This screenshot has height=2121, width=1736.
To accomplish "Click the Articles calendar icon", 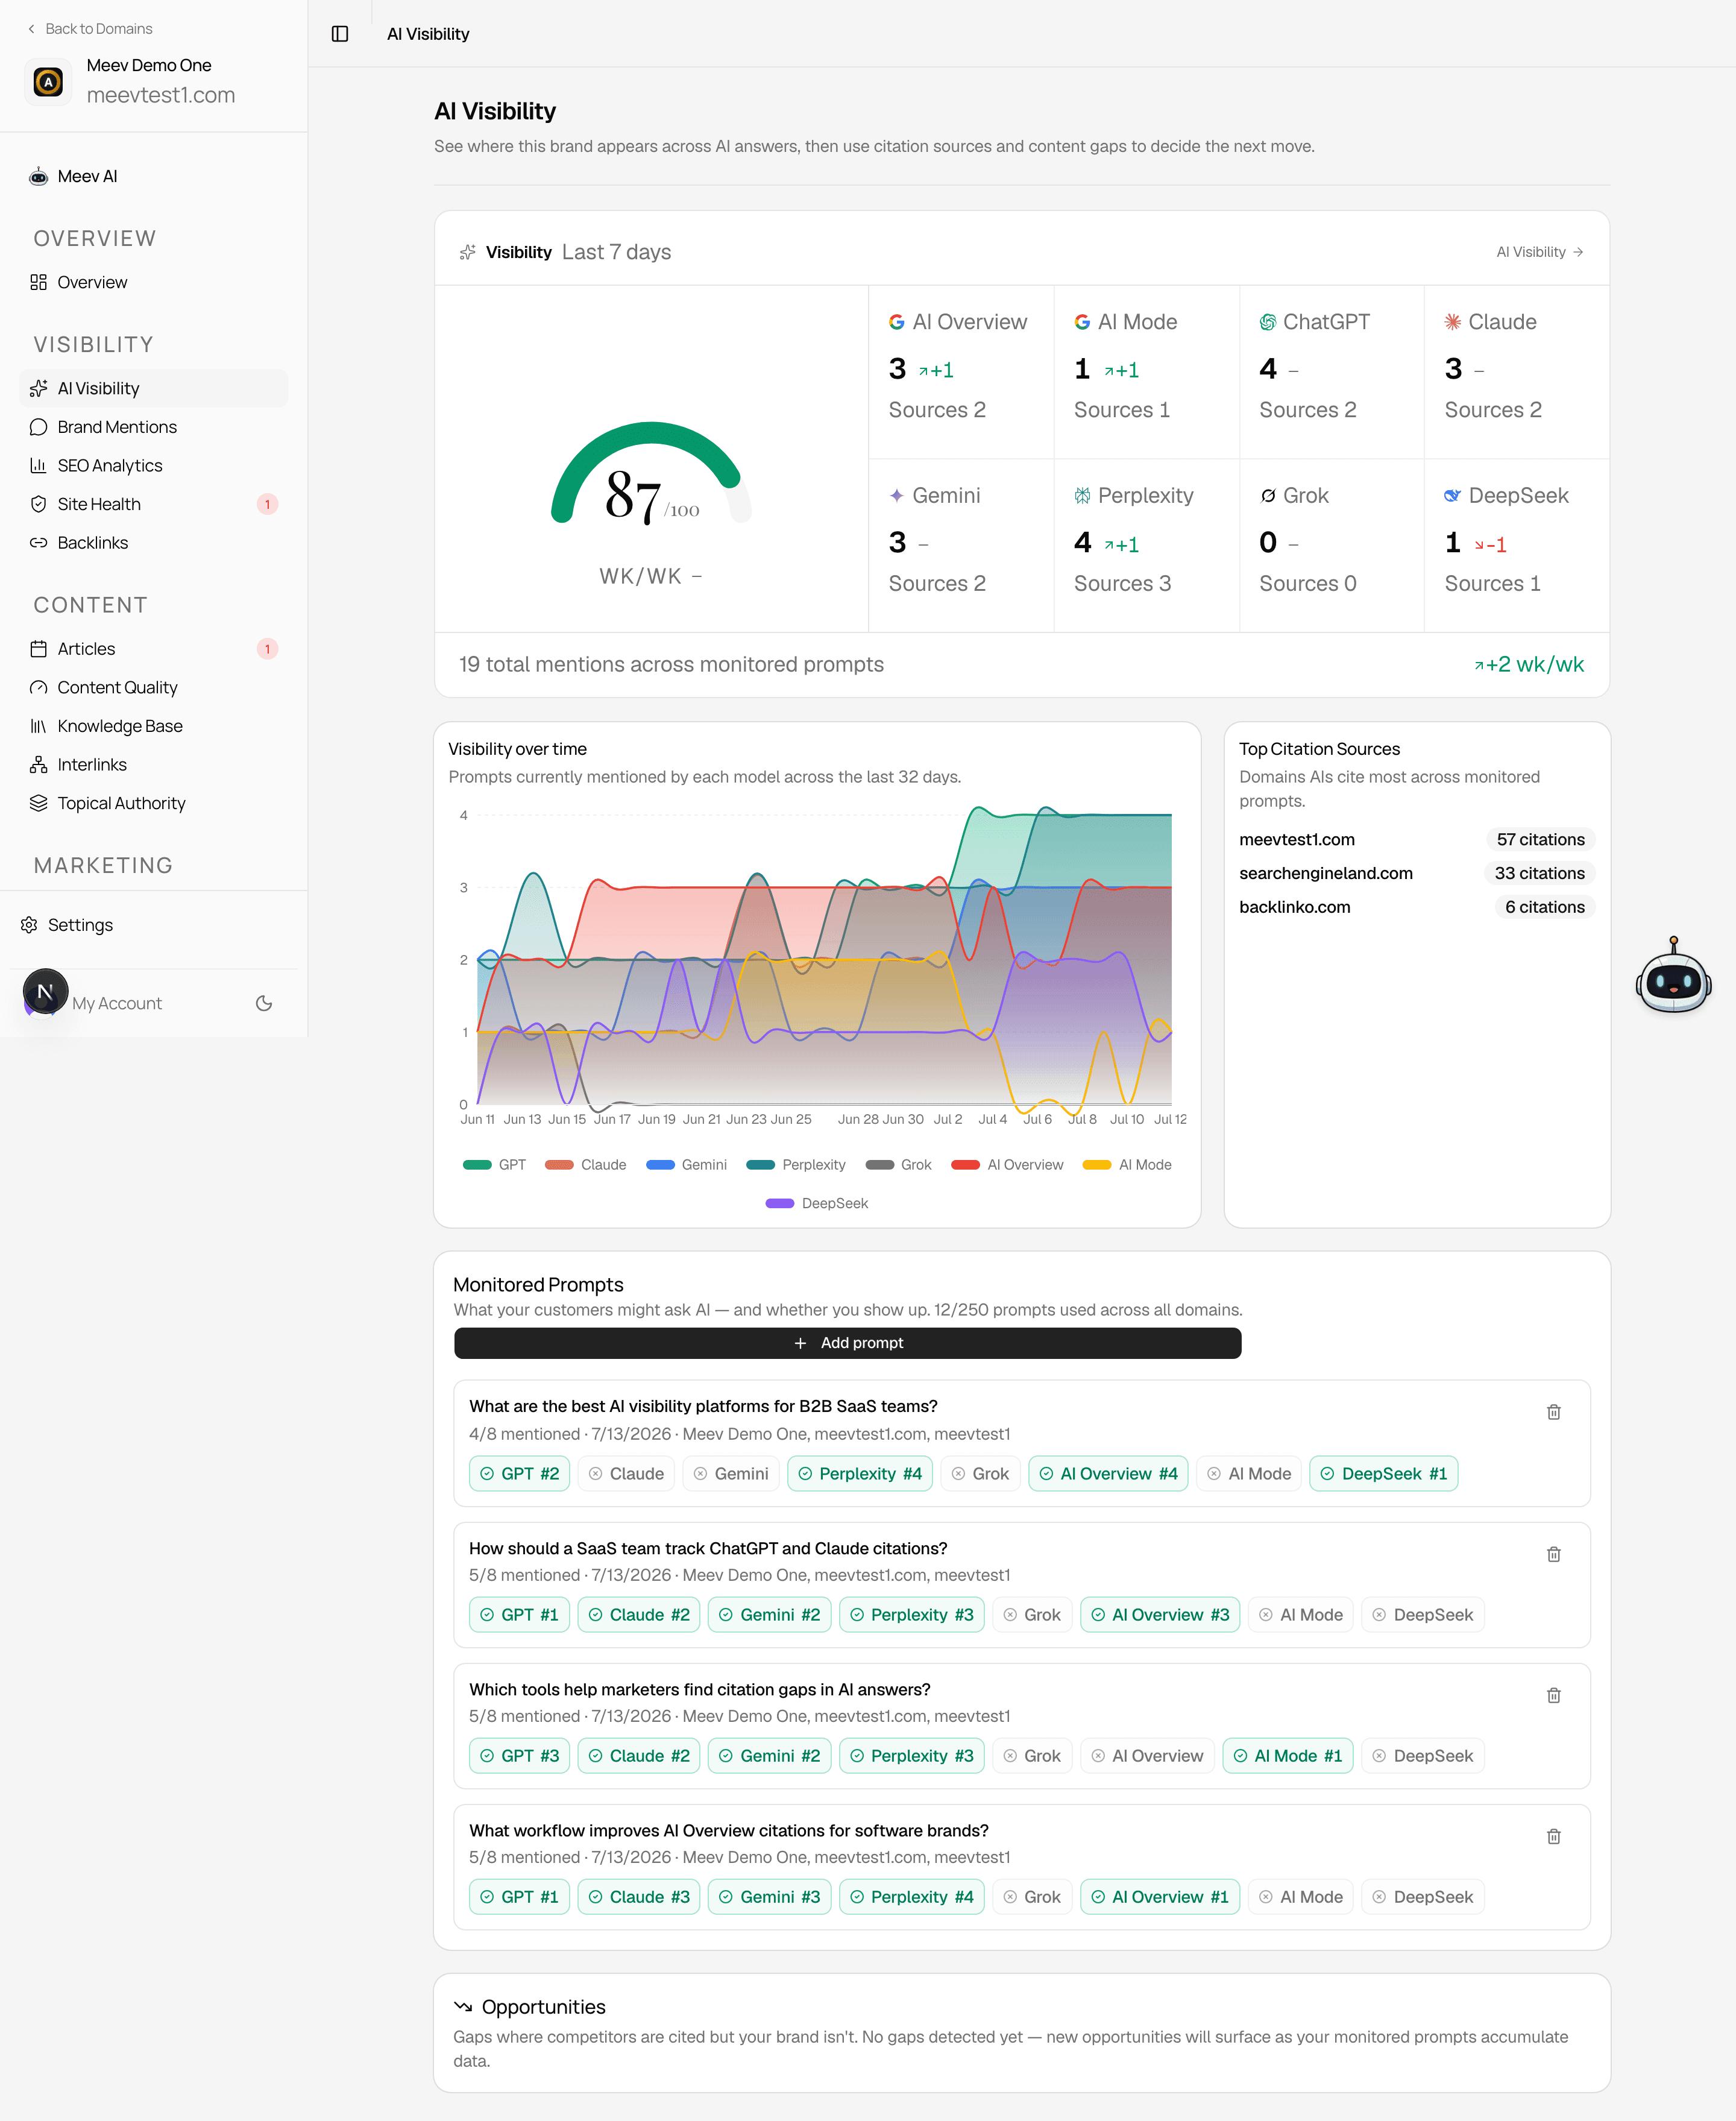I will click(x=38, y=649).
